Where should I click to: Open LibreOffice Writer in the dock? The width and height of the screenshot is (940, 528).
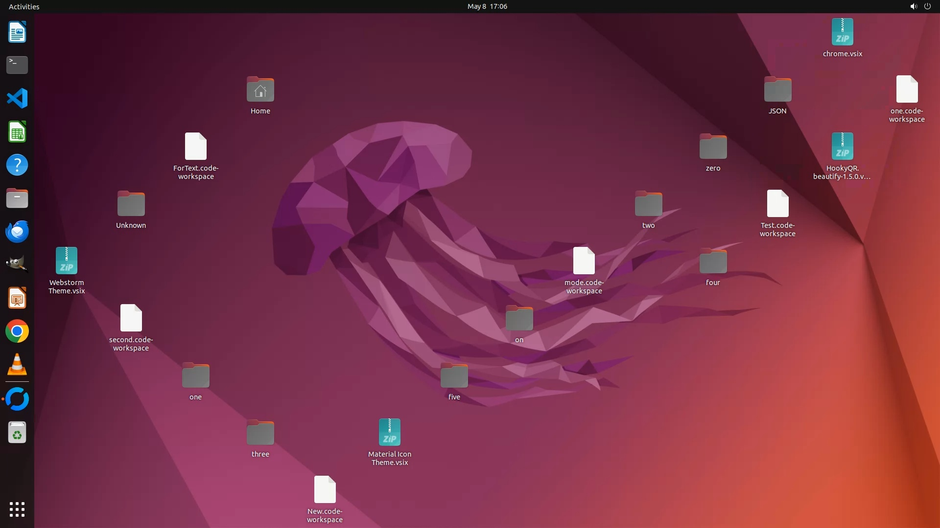(17, 32)
